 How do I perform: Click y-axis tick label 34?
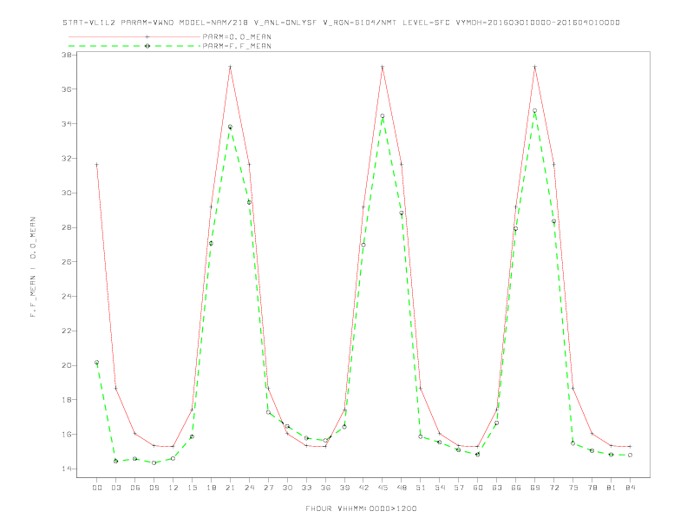point(67,124)
